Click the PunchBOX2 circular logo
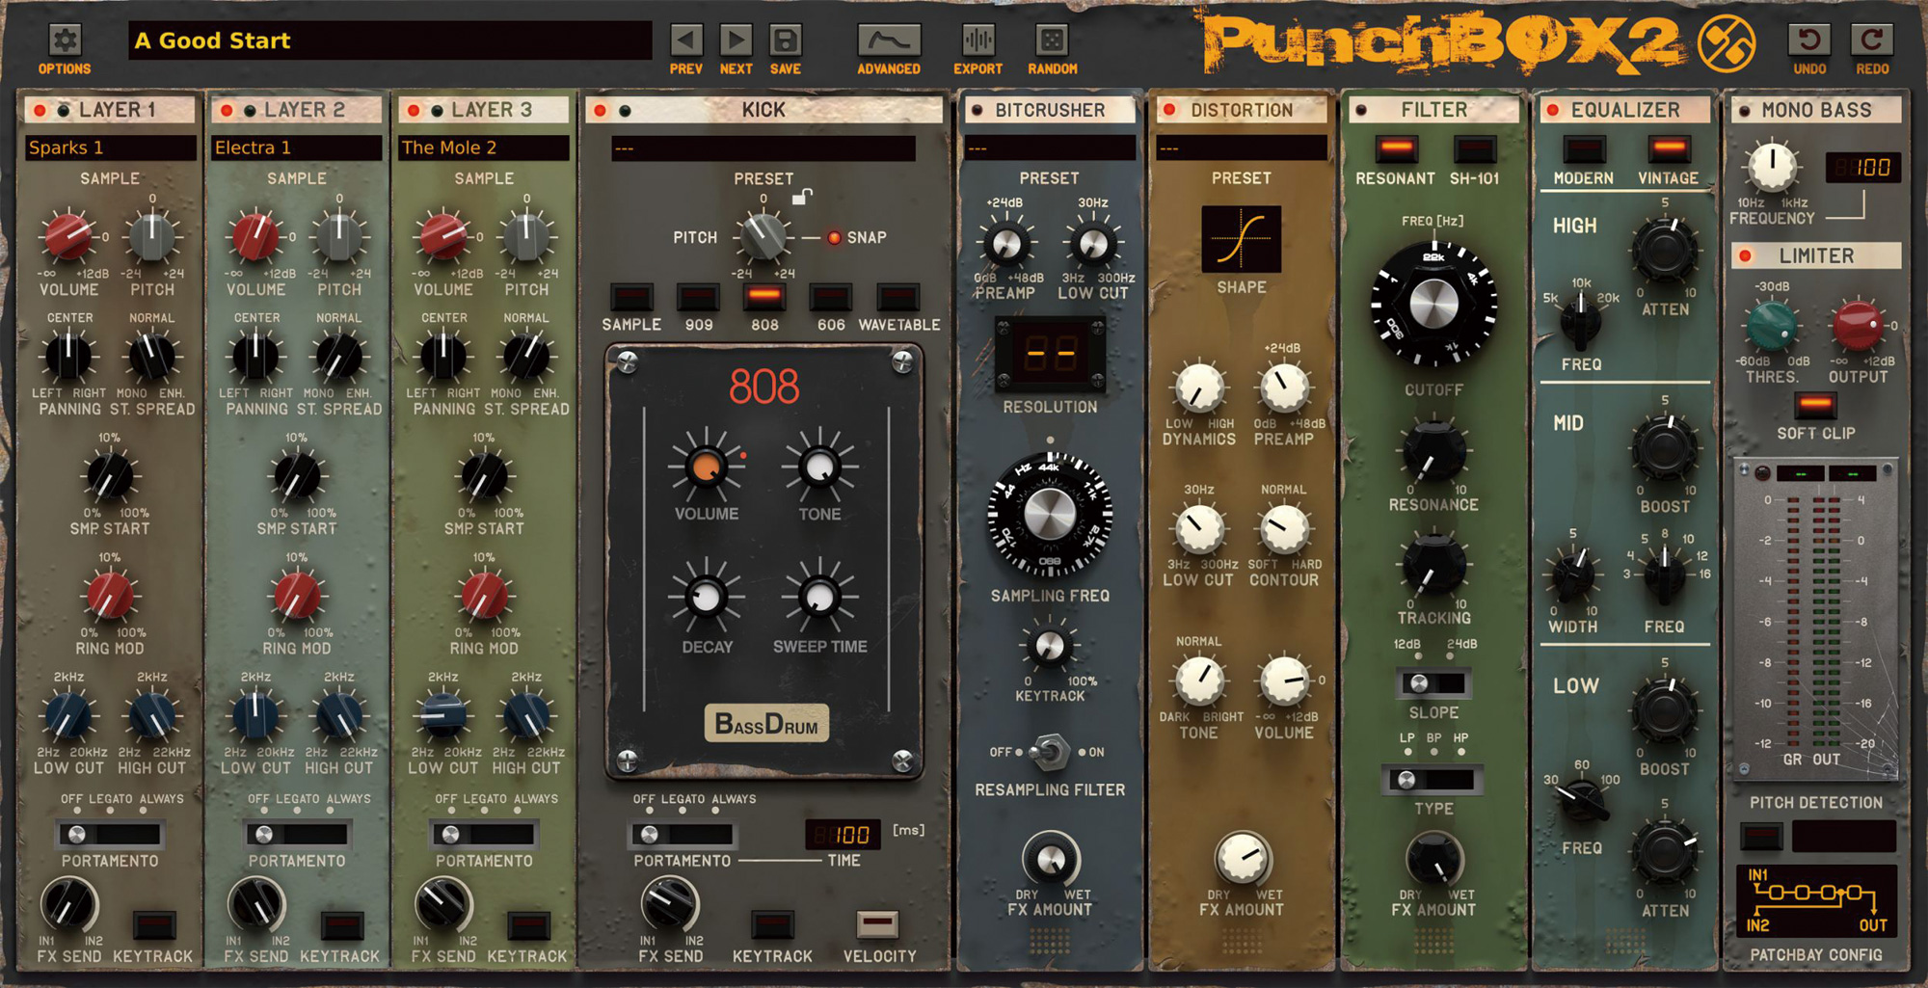The width and height of the screenshot is (1928, 988). point(1726,44)
